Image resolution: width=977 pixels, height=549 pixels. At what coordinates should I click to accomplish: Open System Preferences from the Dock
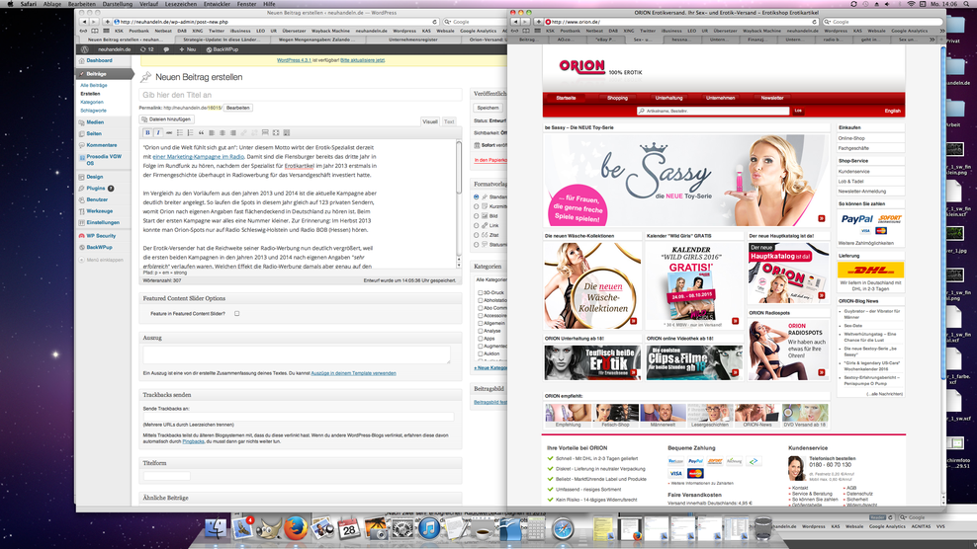click(402, 528)
